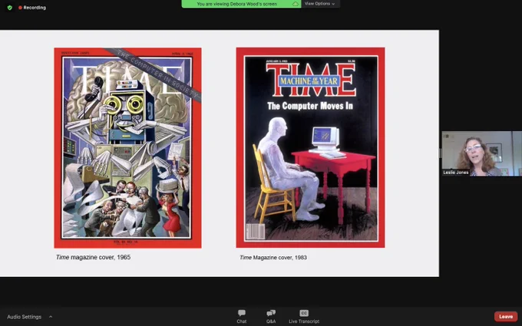Enable Live Transcript captions

(x=304, y=316)
